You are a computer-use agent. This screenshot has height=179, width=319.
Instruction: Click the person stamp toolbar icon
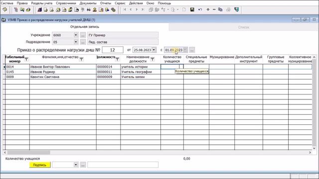pyautogui.click(x=95, y=9)
